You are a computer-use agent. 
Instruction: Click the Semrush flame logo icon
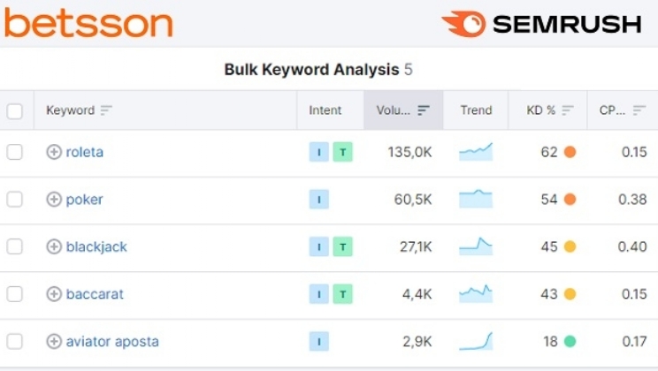click(x=463, y=24)
